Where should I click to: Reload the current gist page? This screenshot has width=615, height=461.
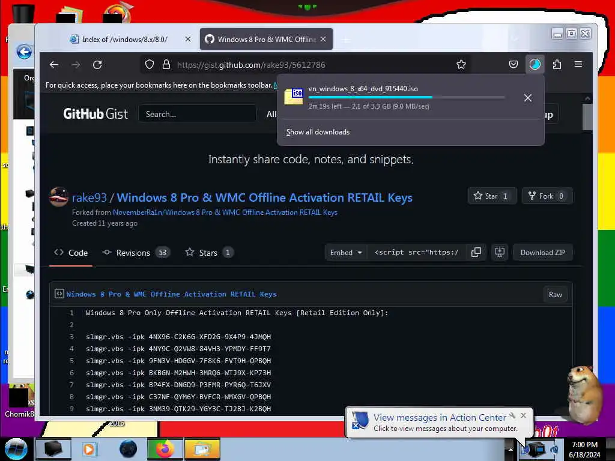tap(97, 65)
